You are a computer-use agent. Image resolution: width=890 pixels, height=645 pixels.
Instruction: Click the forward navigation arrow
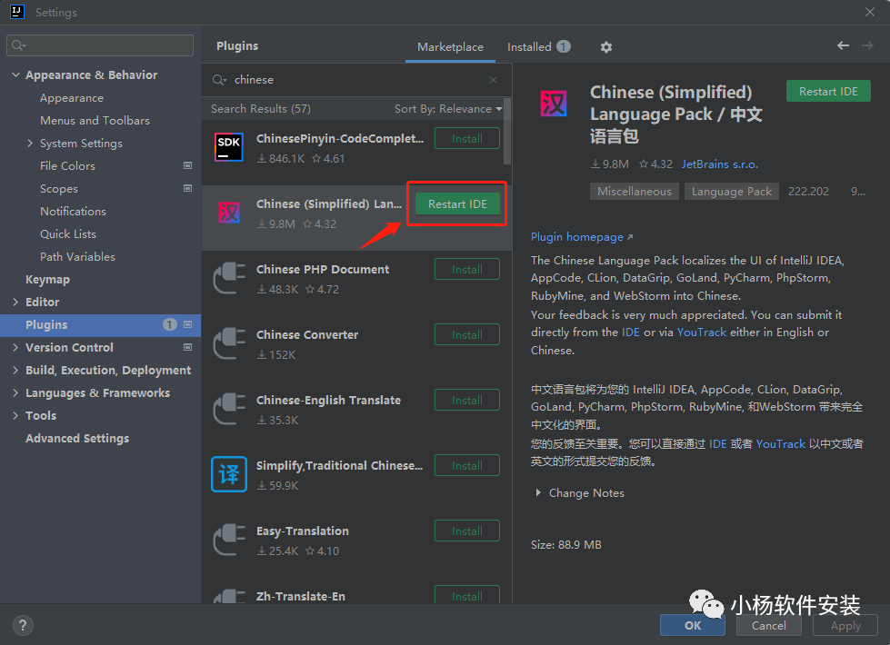pos(866,46)
